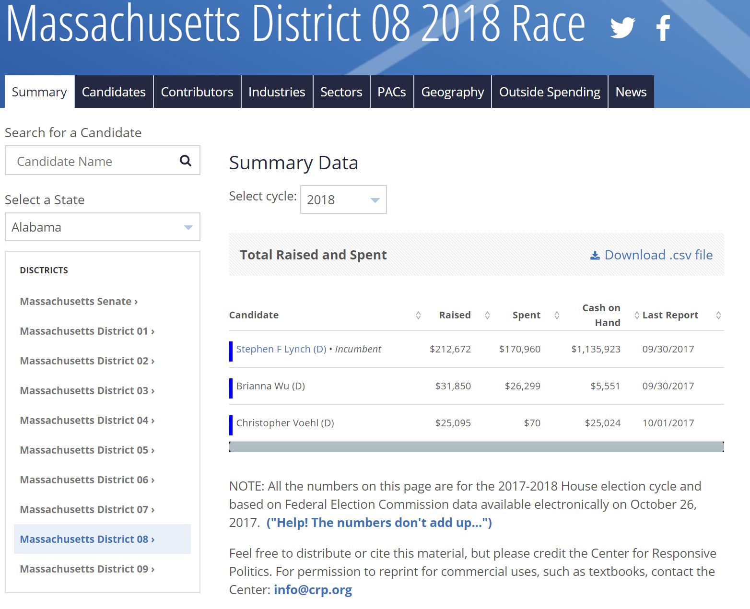Open Stephen F Lynch candidate profile
Viewport: 750px width, 609px height.
coord(281,349)
